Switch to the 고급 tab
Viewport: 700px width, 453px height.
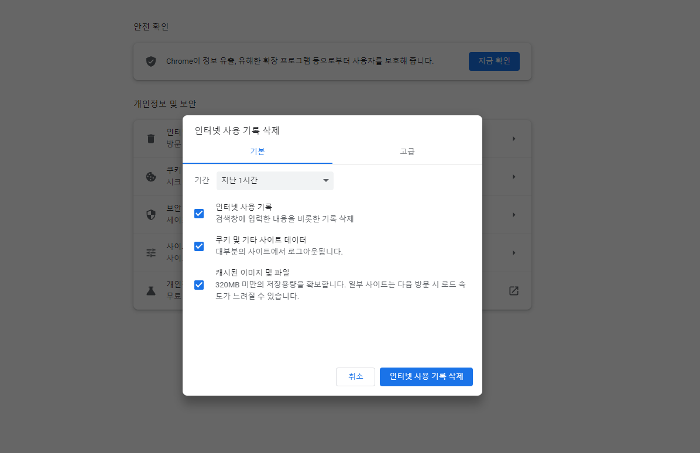click(407, 151)
